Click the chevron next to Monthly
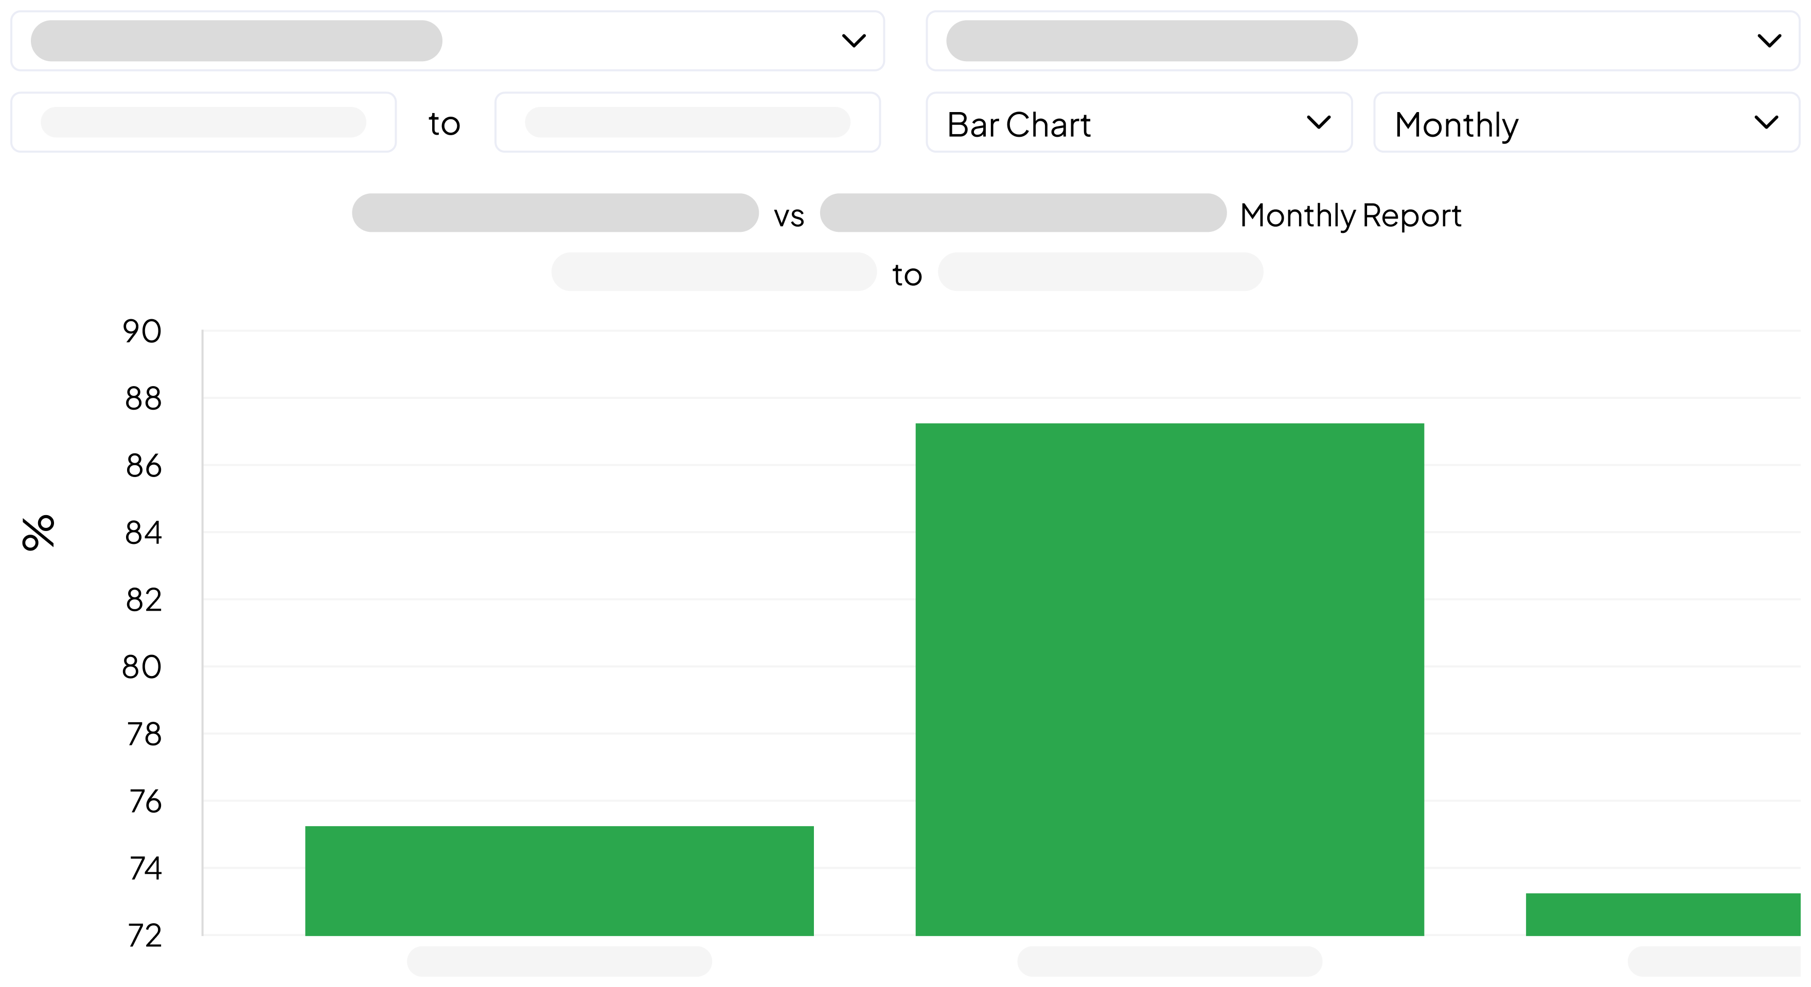 [1767, 122]
